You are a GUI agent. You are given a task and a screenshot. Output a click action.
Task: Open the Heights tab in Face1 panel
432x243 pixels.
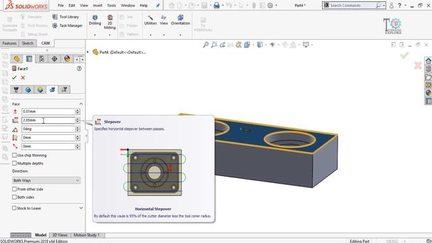[x=40, y=90]
